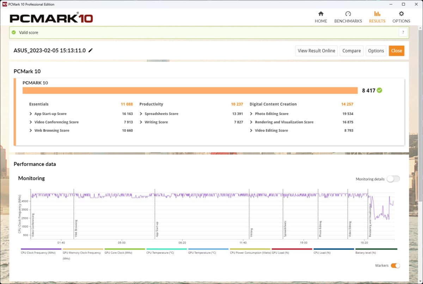Switch to the BENCHMARKS tab
Image resolution: width=423 pixels, height=284 pixels.
348,17
